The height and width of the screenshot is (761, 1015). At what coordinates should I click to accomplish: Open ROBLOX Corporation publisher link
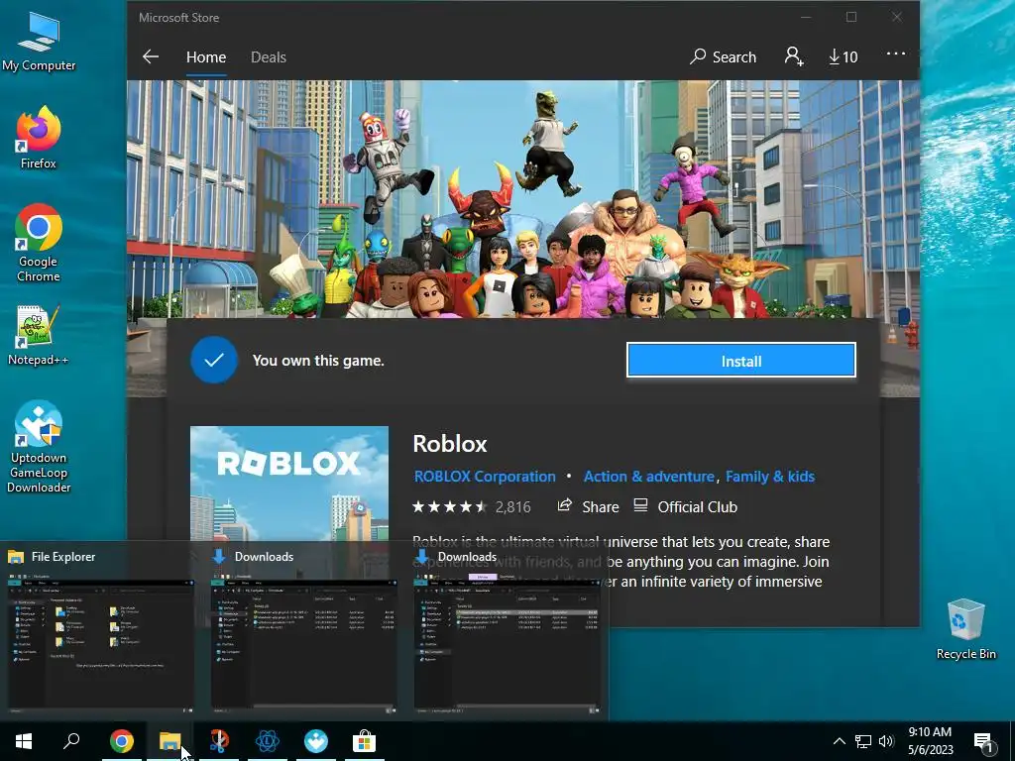coord(484,477)
